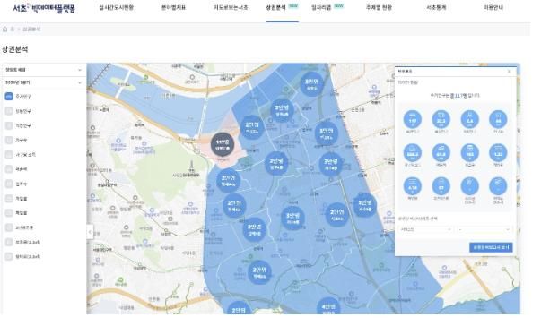Open the 일자리맵 menu item
This screenshot has width=541, height=326.
point(321,7)
